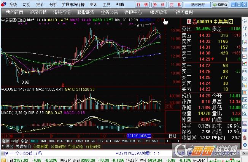Click the 银河网厅 button
Viewport: 248px width, 162px height.
[x=197, y=5]
